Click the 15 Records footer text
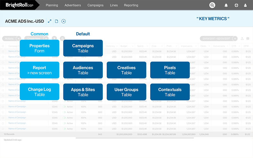This screenshot has width=253, height=158. (x=9, y=134)
